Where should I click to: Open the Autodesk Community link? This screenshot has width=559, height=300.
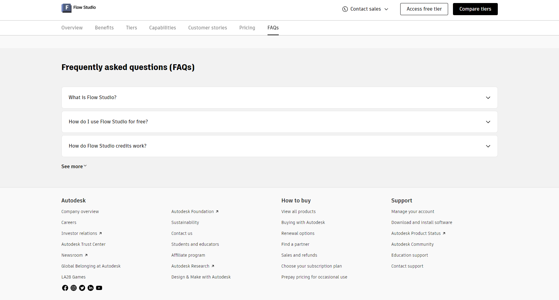tap(412, 244)
